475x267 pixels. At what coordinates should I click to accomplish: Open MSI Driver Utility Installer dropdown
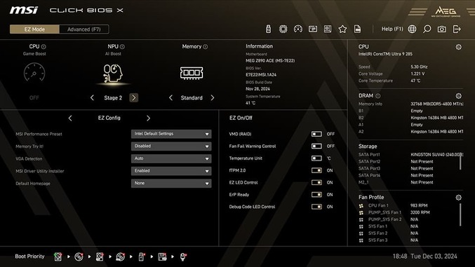pos(171,171)
